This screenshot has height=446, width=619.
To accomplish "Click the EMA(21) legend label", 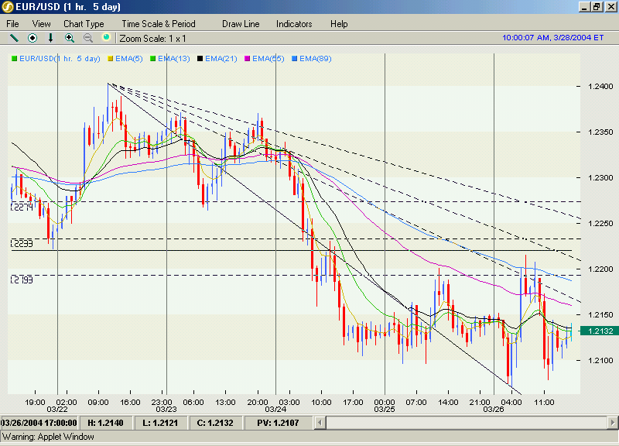I will tap(221, 59).
